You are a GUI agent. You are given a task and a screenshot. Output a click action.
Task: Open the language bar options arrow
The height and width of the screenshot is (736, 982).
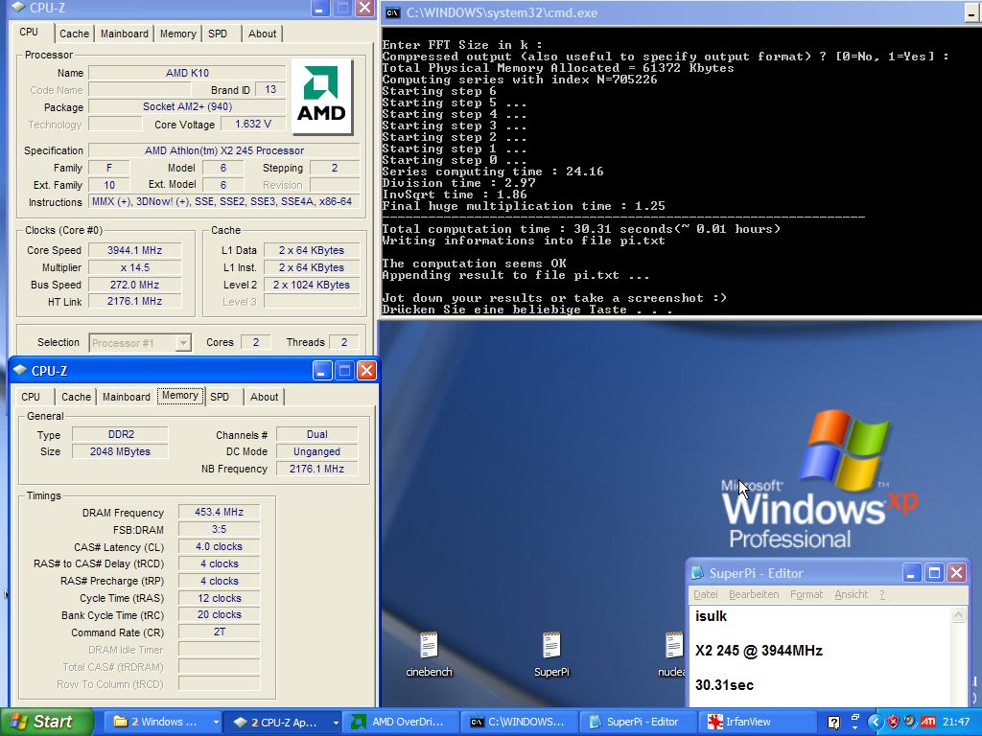coord(854,728)
